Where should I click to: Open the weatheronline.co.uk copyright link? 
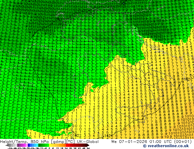click(x=166, y=146)
